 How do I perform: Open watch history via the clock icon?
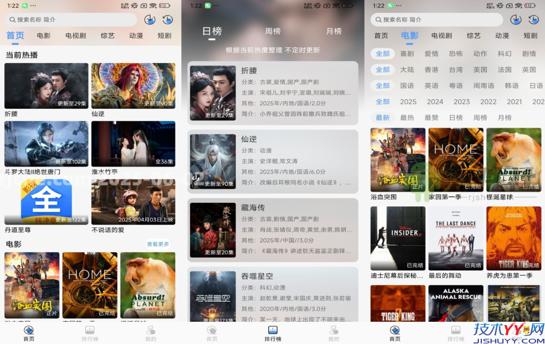coord(167,19)
